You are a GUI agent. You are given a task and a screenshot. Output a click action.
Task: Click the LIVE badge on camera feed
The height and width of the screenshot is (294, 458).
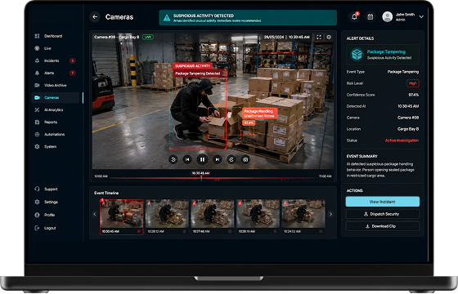coord(148,37)
